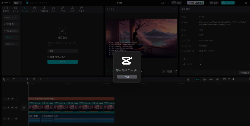250x126 pixels.
Task: Click the cover edit pencil button
Action: 24,108
